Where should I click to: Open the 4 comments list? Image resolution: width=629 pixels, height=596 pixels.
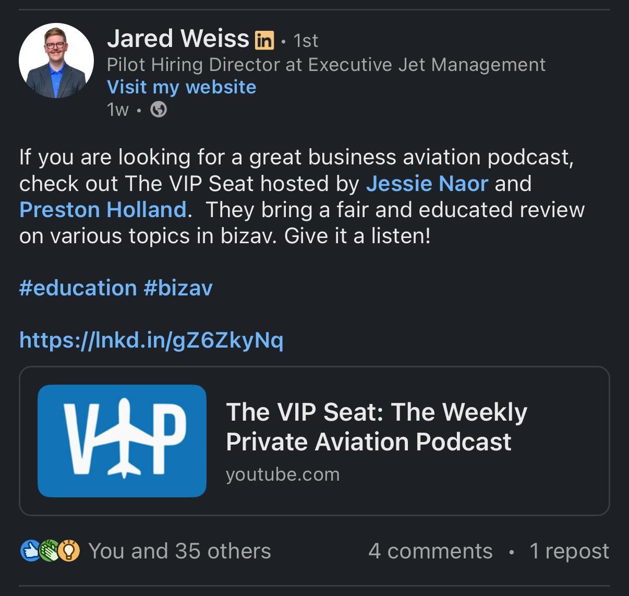click(430, 551)
